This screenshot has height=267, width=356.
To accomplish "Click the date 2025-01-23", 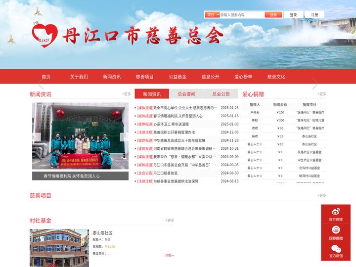I will click(229, 108).
